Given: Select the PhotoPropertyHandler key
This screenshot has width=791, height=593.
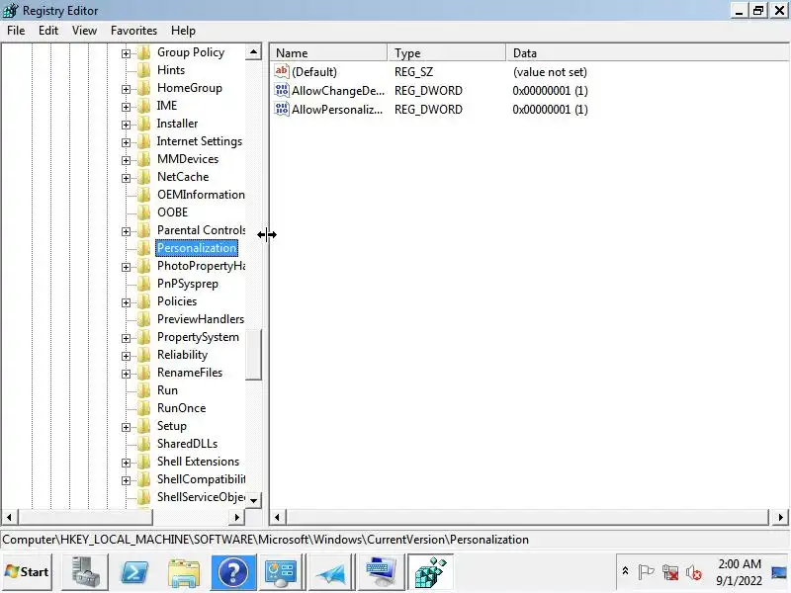Looking at the screenshot, I should click(202, 266).
